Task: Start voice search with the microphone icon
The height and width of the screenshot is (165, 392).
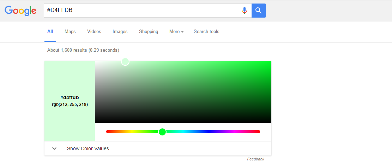Action: pyautogui.click(x=244, y=11)
